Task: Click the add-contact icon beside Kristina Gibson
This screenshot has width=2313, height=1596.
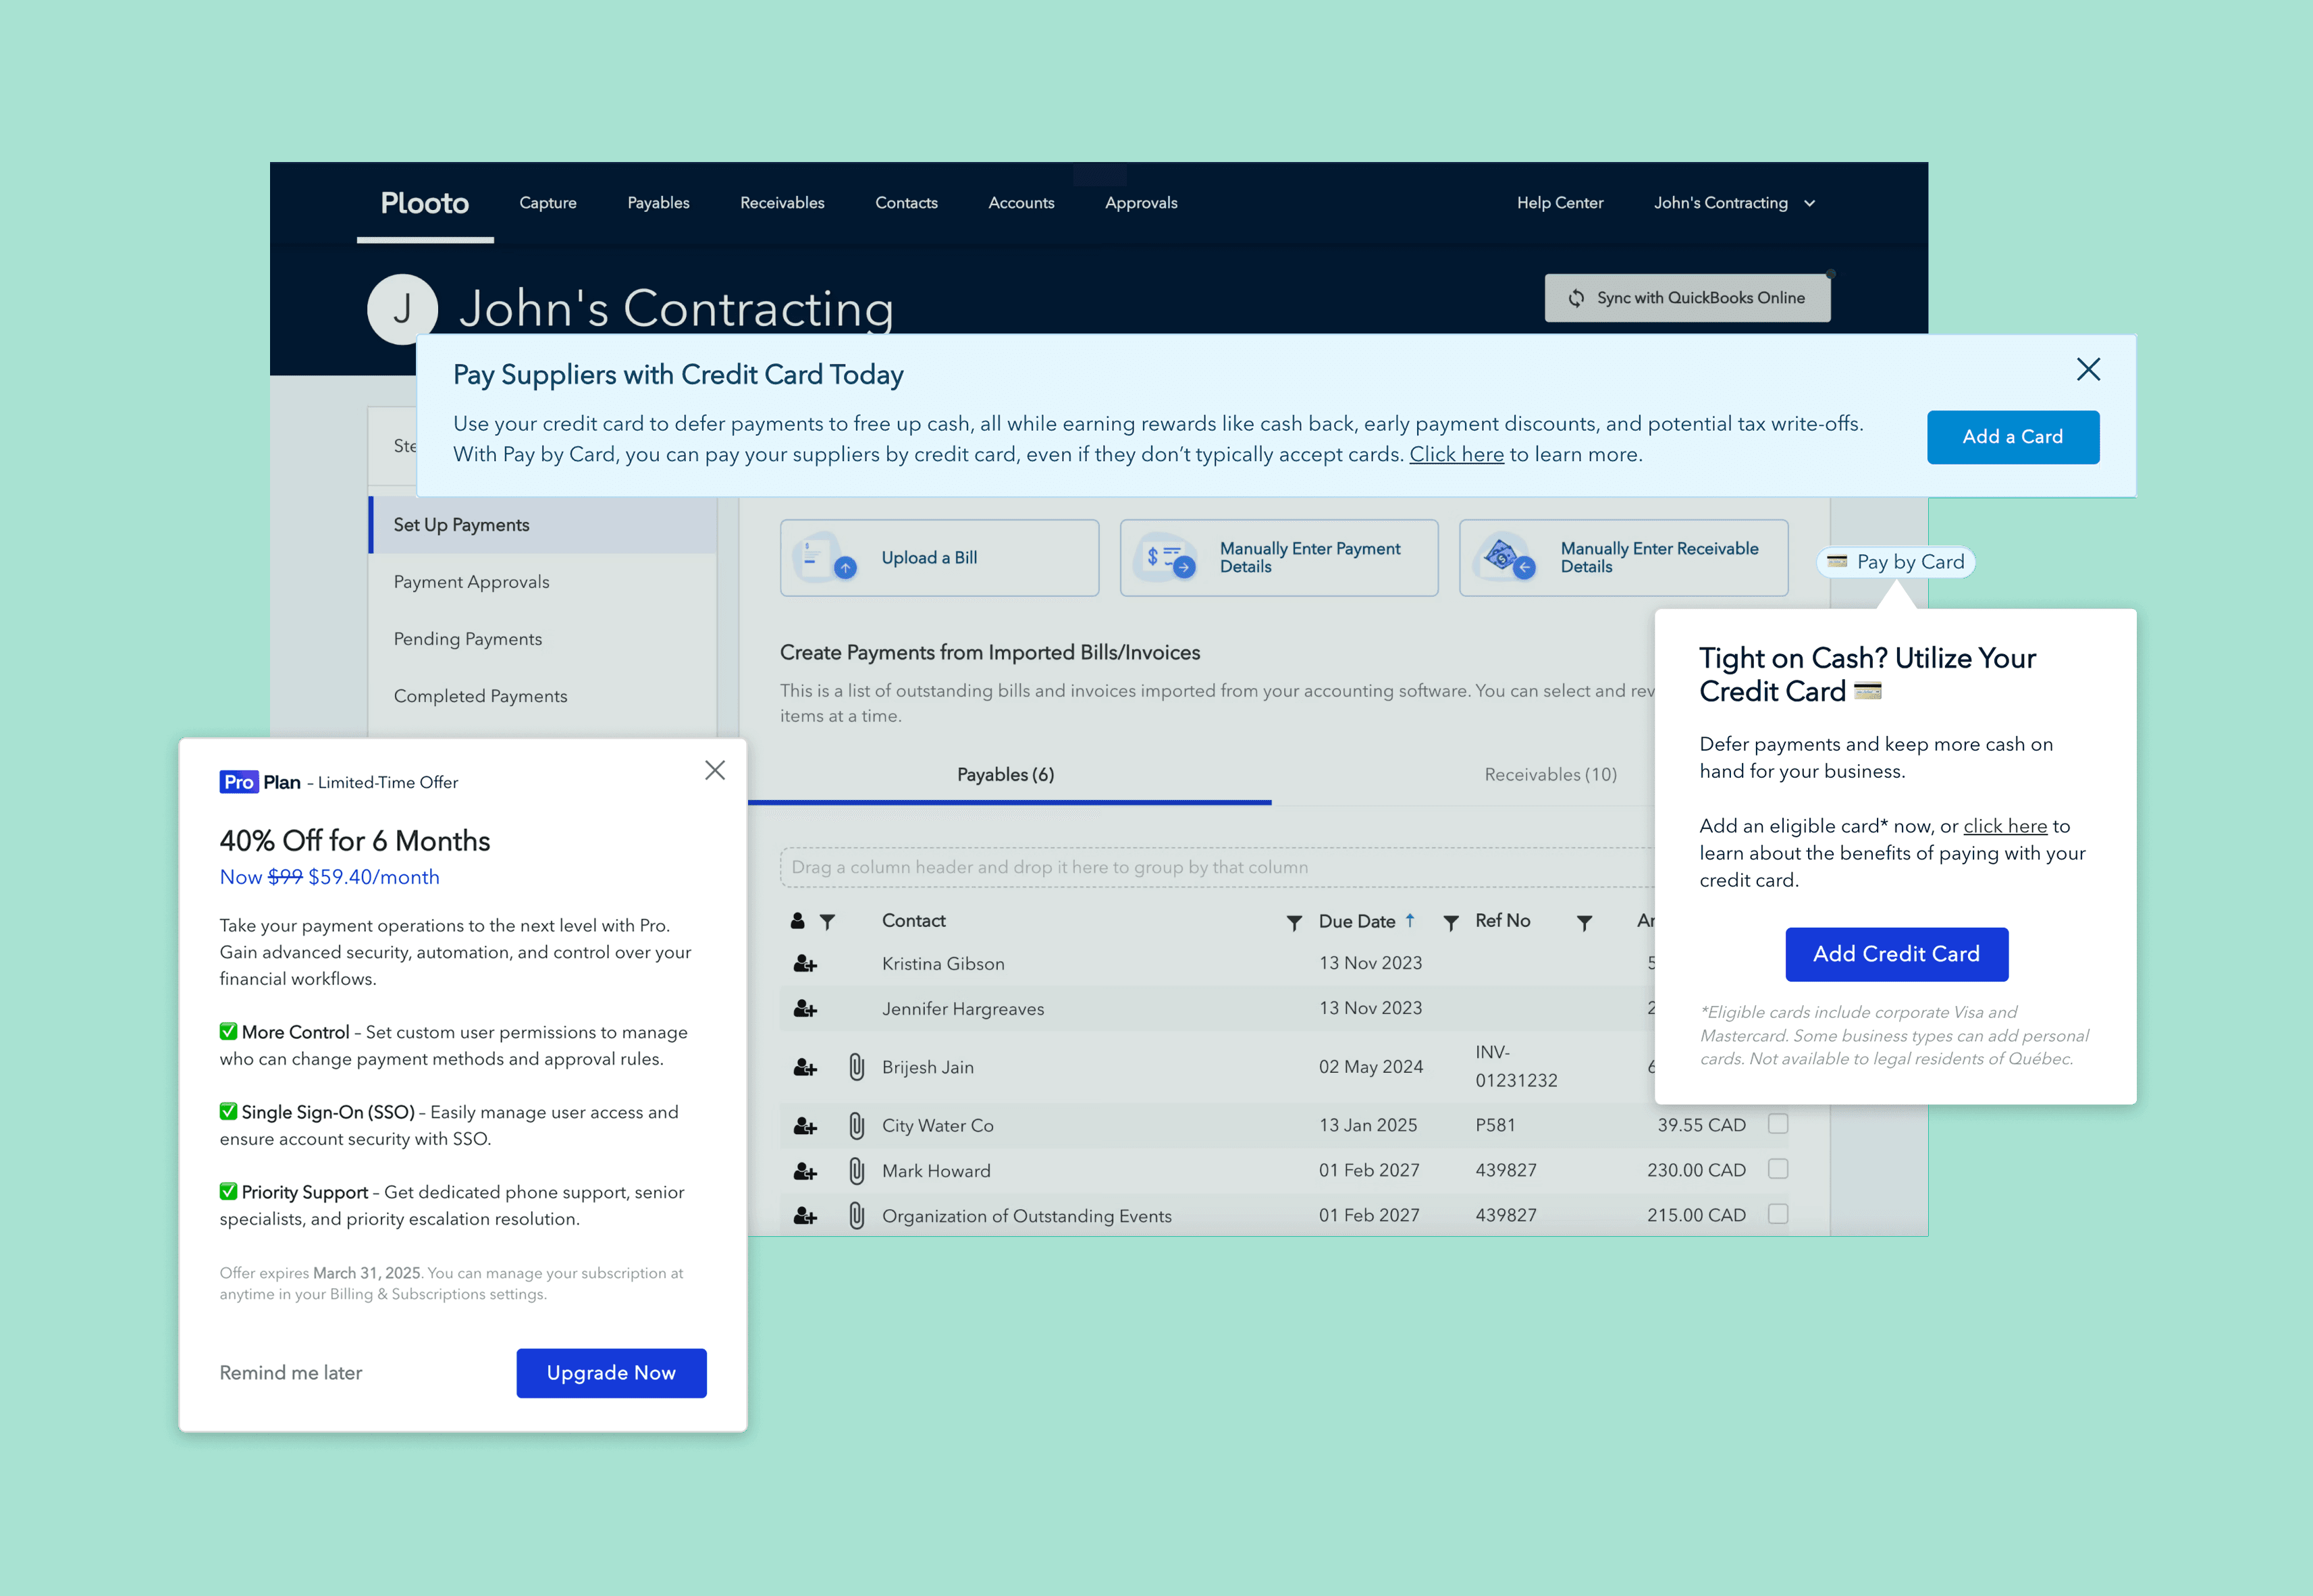Action: (x=805, y=964)
